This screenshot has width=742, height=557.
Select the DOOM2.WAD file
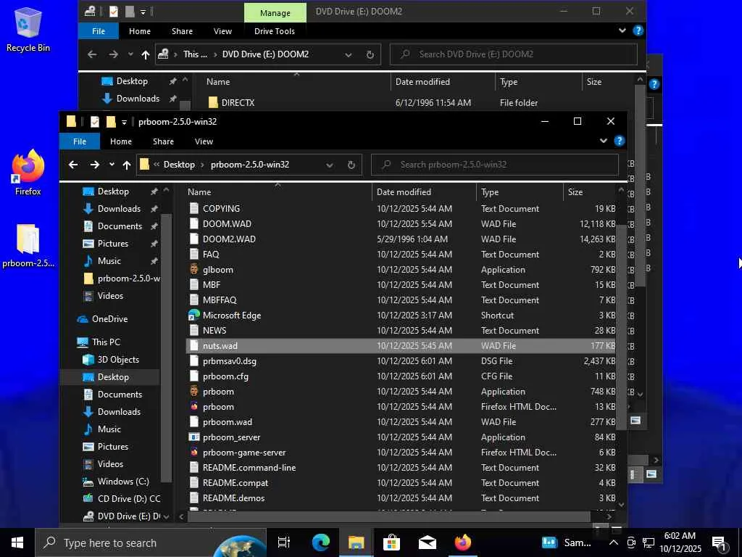tap(400, 239)
